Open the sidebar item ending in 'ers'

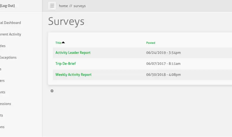[x=2, y=81]
